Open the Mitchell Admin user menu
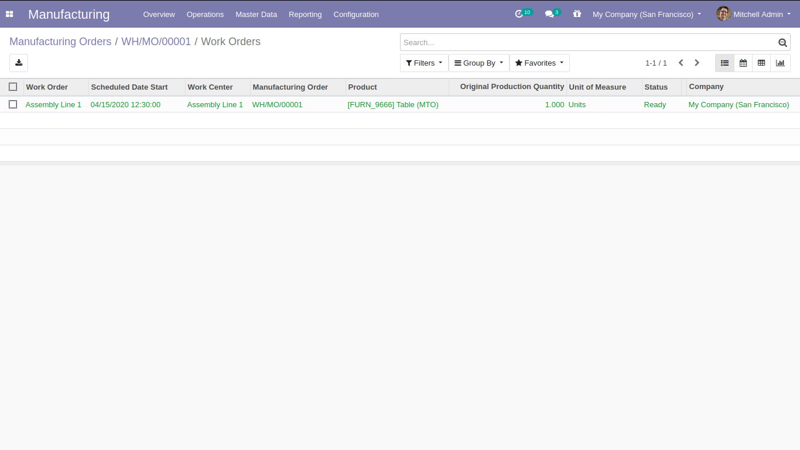The height and width of the screenshot is (450, 800). click(753, 14)
